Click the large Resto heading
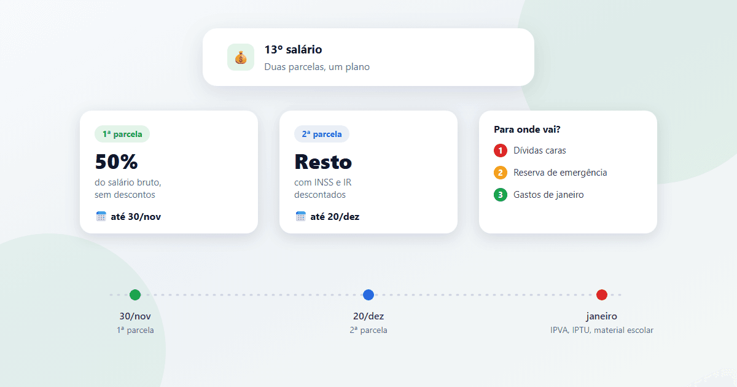 tap(323, 162)
